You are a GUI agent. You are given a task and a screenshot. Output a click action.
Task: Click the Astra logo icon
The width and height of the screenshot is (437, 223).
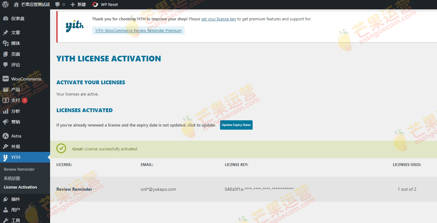(x=6, y=136)
